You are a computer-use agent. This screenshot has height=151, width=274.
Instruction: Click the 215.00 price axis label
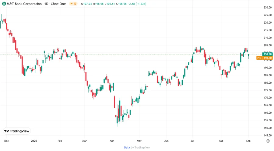[x=268, y=30]
